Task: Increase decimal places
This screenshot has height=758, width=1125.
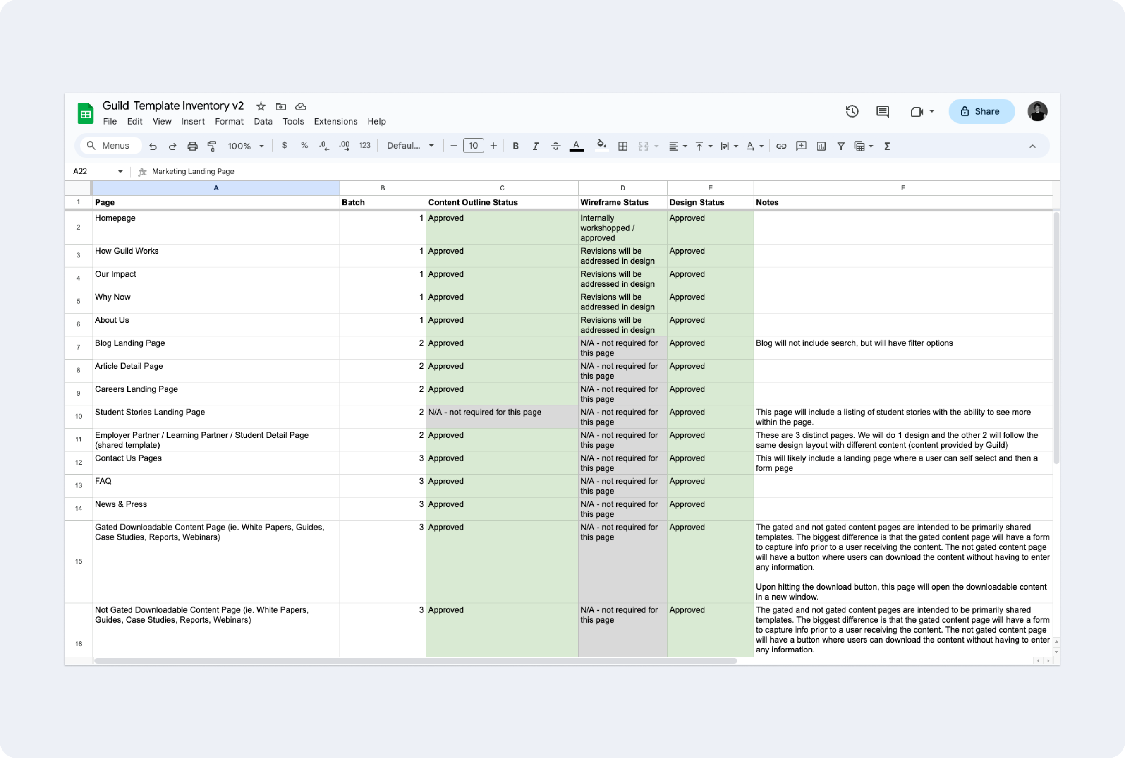Action: (344, 146)
